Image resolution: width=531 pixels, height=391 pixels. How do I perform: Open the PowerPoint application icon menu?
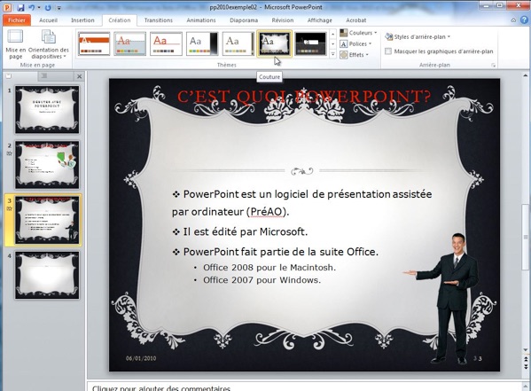click(x=7, y=7)
